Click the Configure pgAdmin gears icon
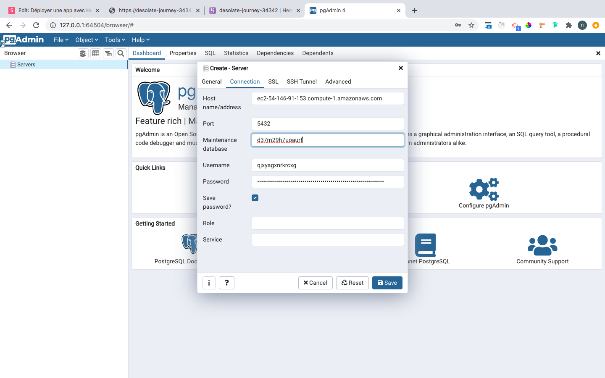Viewport: 605px width, 378px height. tap(484, 189)
